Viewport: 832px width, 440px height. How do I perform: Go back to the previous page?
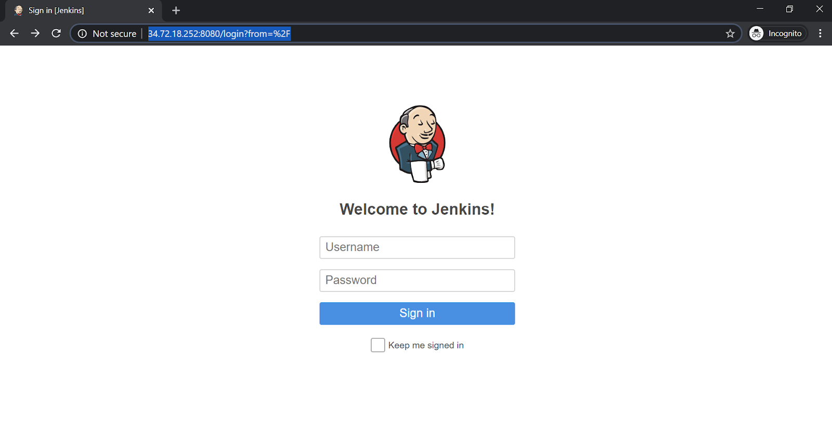[15, 33]
